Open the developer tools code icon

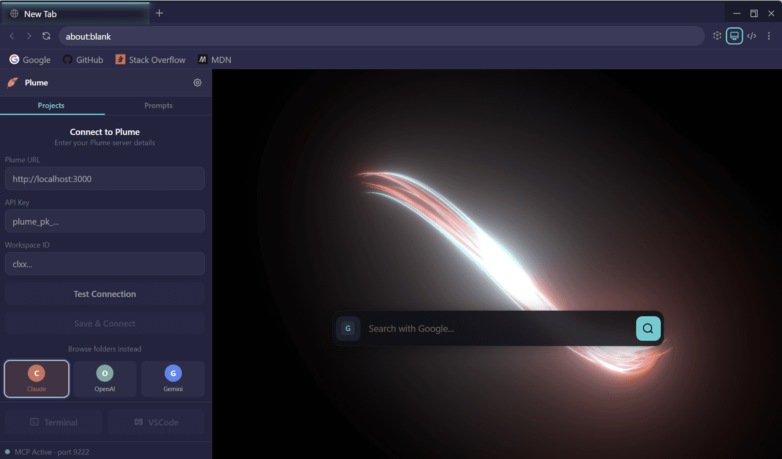(751, 36)
